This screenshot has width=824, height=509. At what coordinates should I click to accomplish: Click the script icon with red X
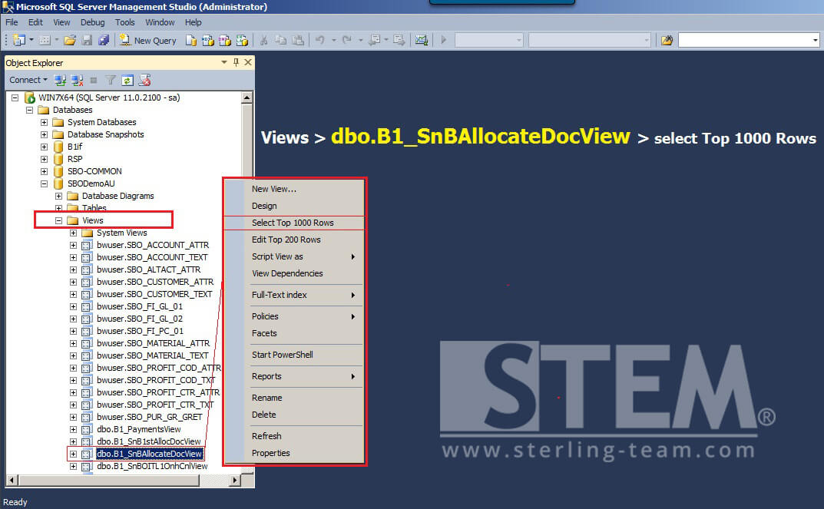(x=144, y=80)
